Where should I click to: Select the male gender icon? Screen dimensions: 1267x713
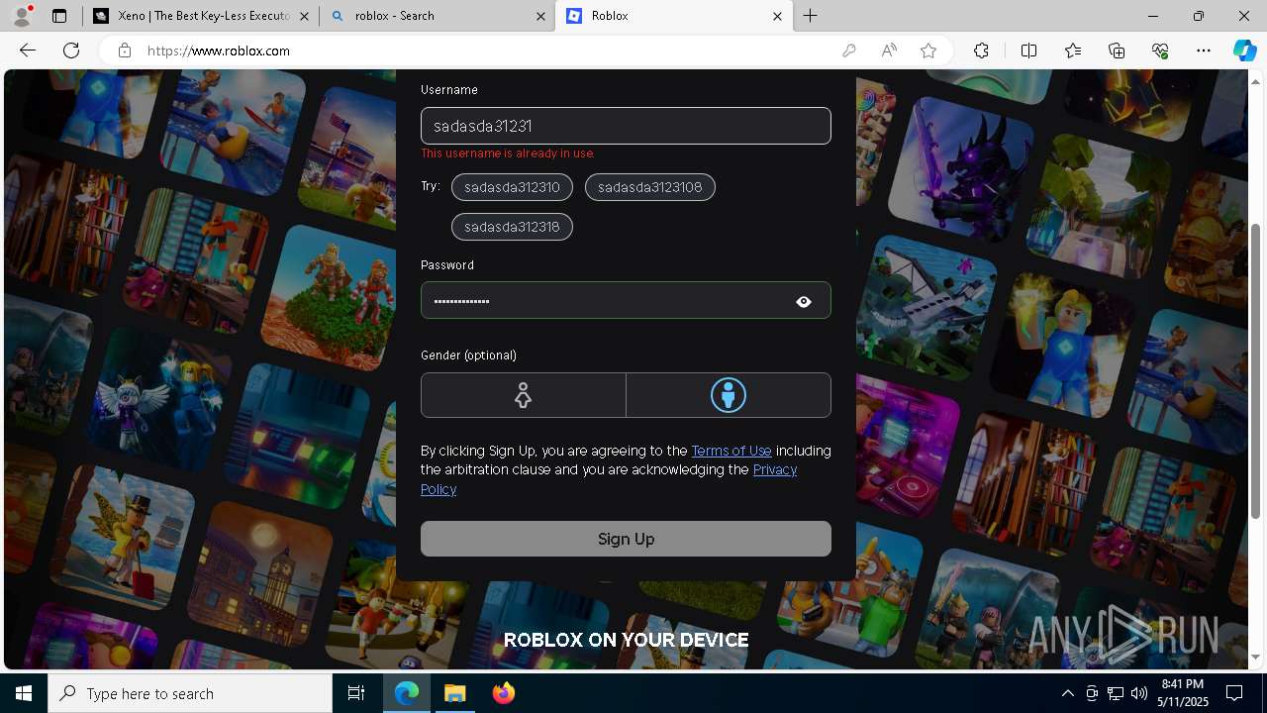pos(729,395)
